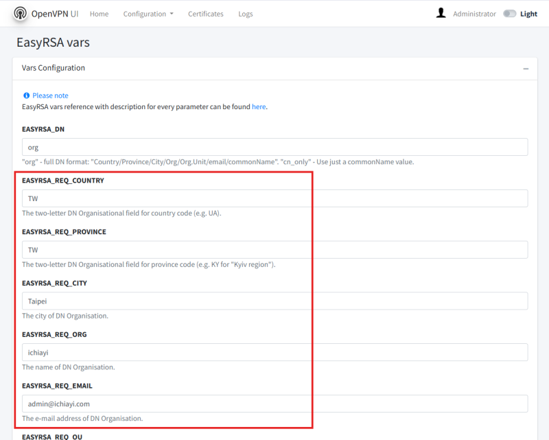Collapse the Vars Configuration panel

click(526, 69)
